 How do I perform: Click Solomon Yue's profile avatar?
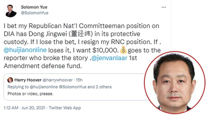tap(10, 10)
